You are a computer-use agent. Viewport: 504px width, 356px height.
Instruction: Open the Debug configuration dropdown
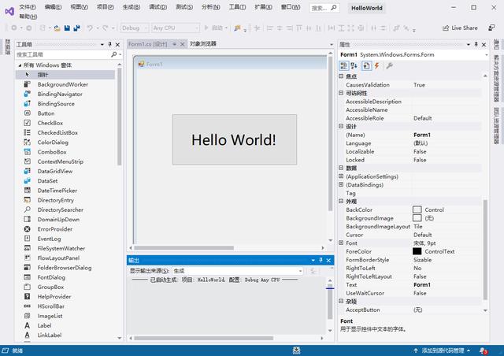133,28
